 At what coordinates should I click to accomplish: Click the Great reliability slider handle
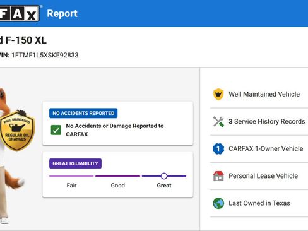164,176
